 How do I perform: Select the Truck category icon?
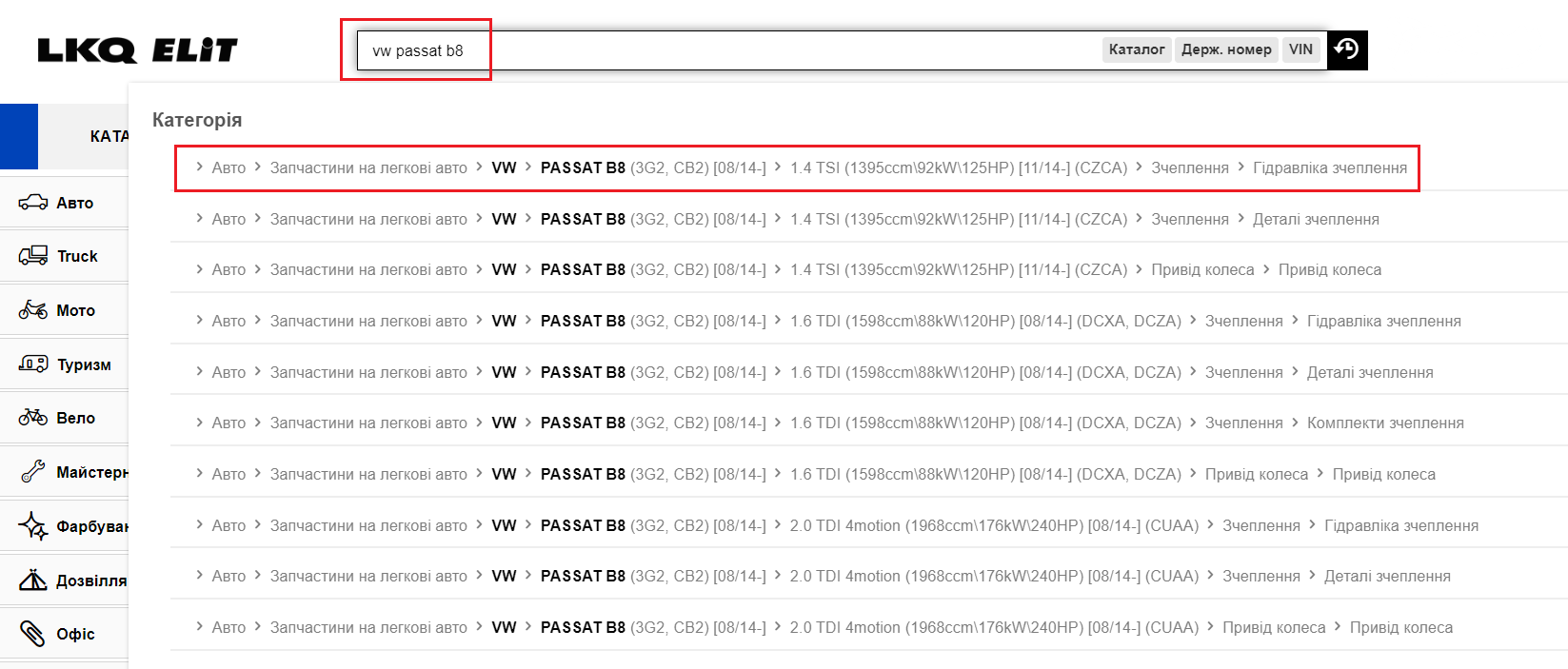(x=33, y=256)
